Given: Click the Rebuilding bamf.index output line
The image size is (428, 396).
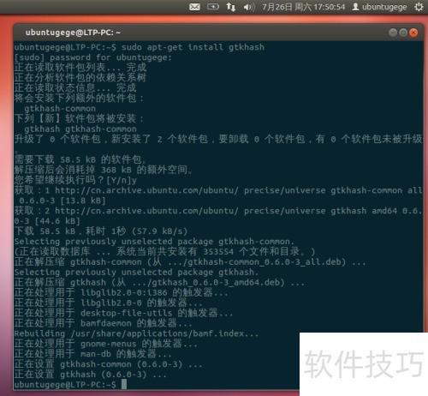Looking at the screenshot, I should point(136,333).
